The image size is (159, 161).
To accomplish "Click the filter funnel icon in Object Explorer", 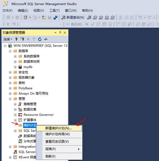I will (34, 39).
